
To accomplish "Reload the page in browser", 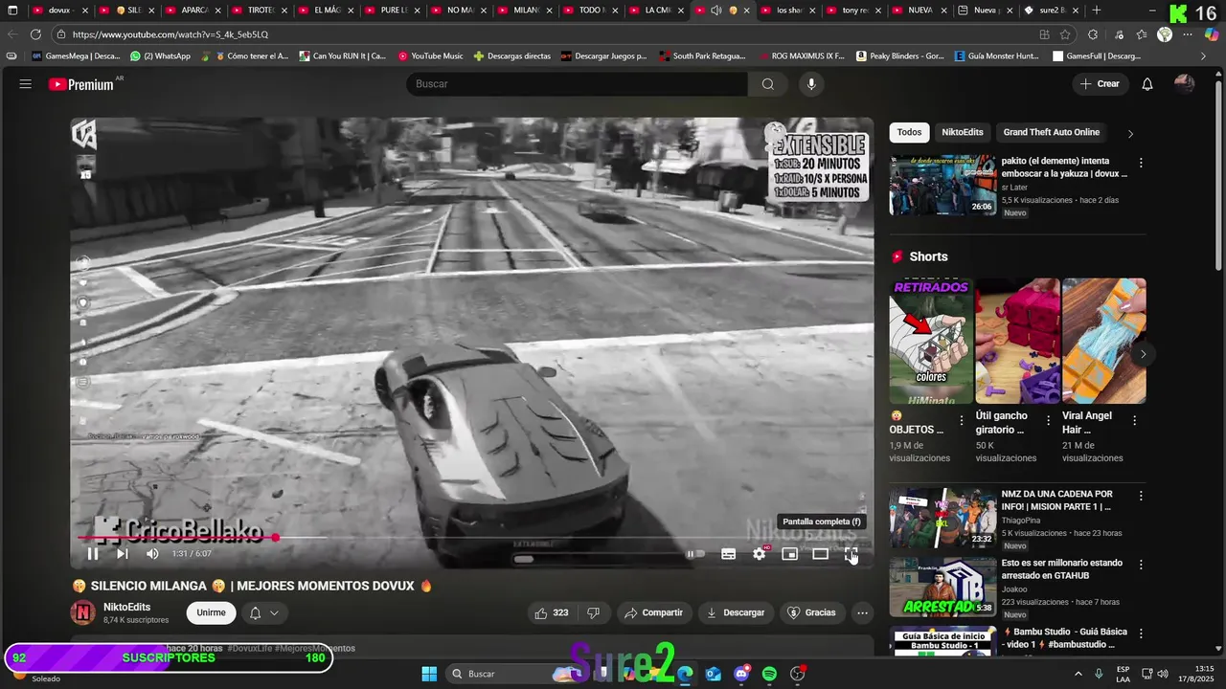I will point(35,34).
